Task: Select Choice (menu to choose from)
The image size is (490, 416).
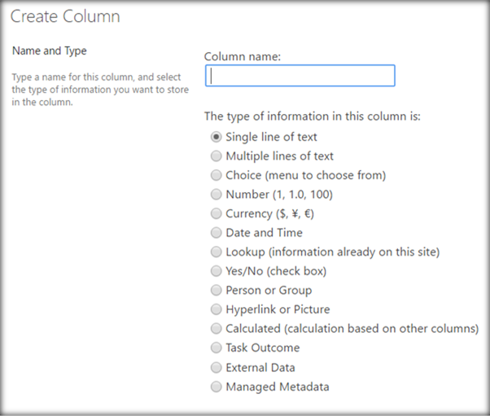Action: [x=216, y=175]
